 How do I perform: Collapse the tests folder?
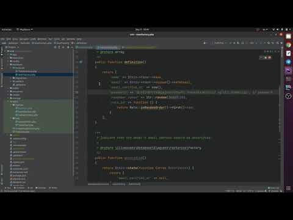coord(8,101)
